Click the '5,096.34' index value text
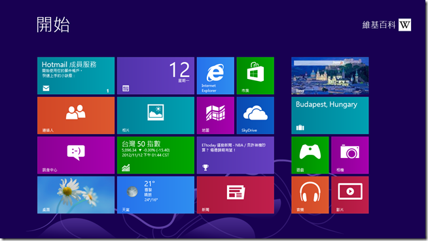 (129, 150)
